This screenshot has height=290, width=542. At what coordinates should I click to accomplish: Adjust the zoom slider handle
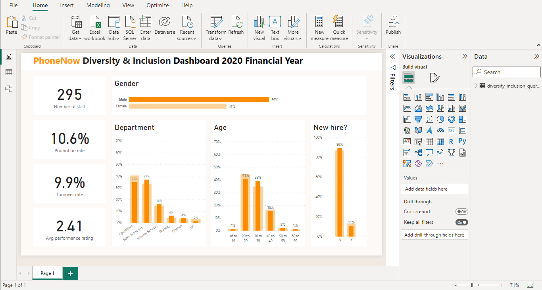click(x=472, y=285)
